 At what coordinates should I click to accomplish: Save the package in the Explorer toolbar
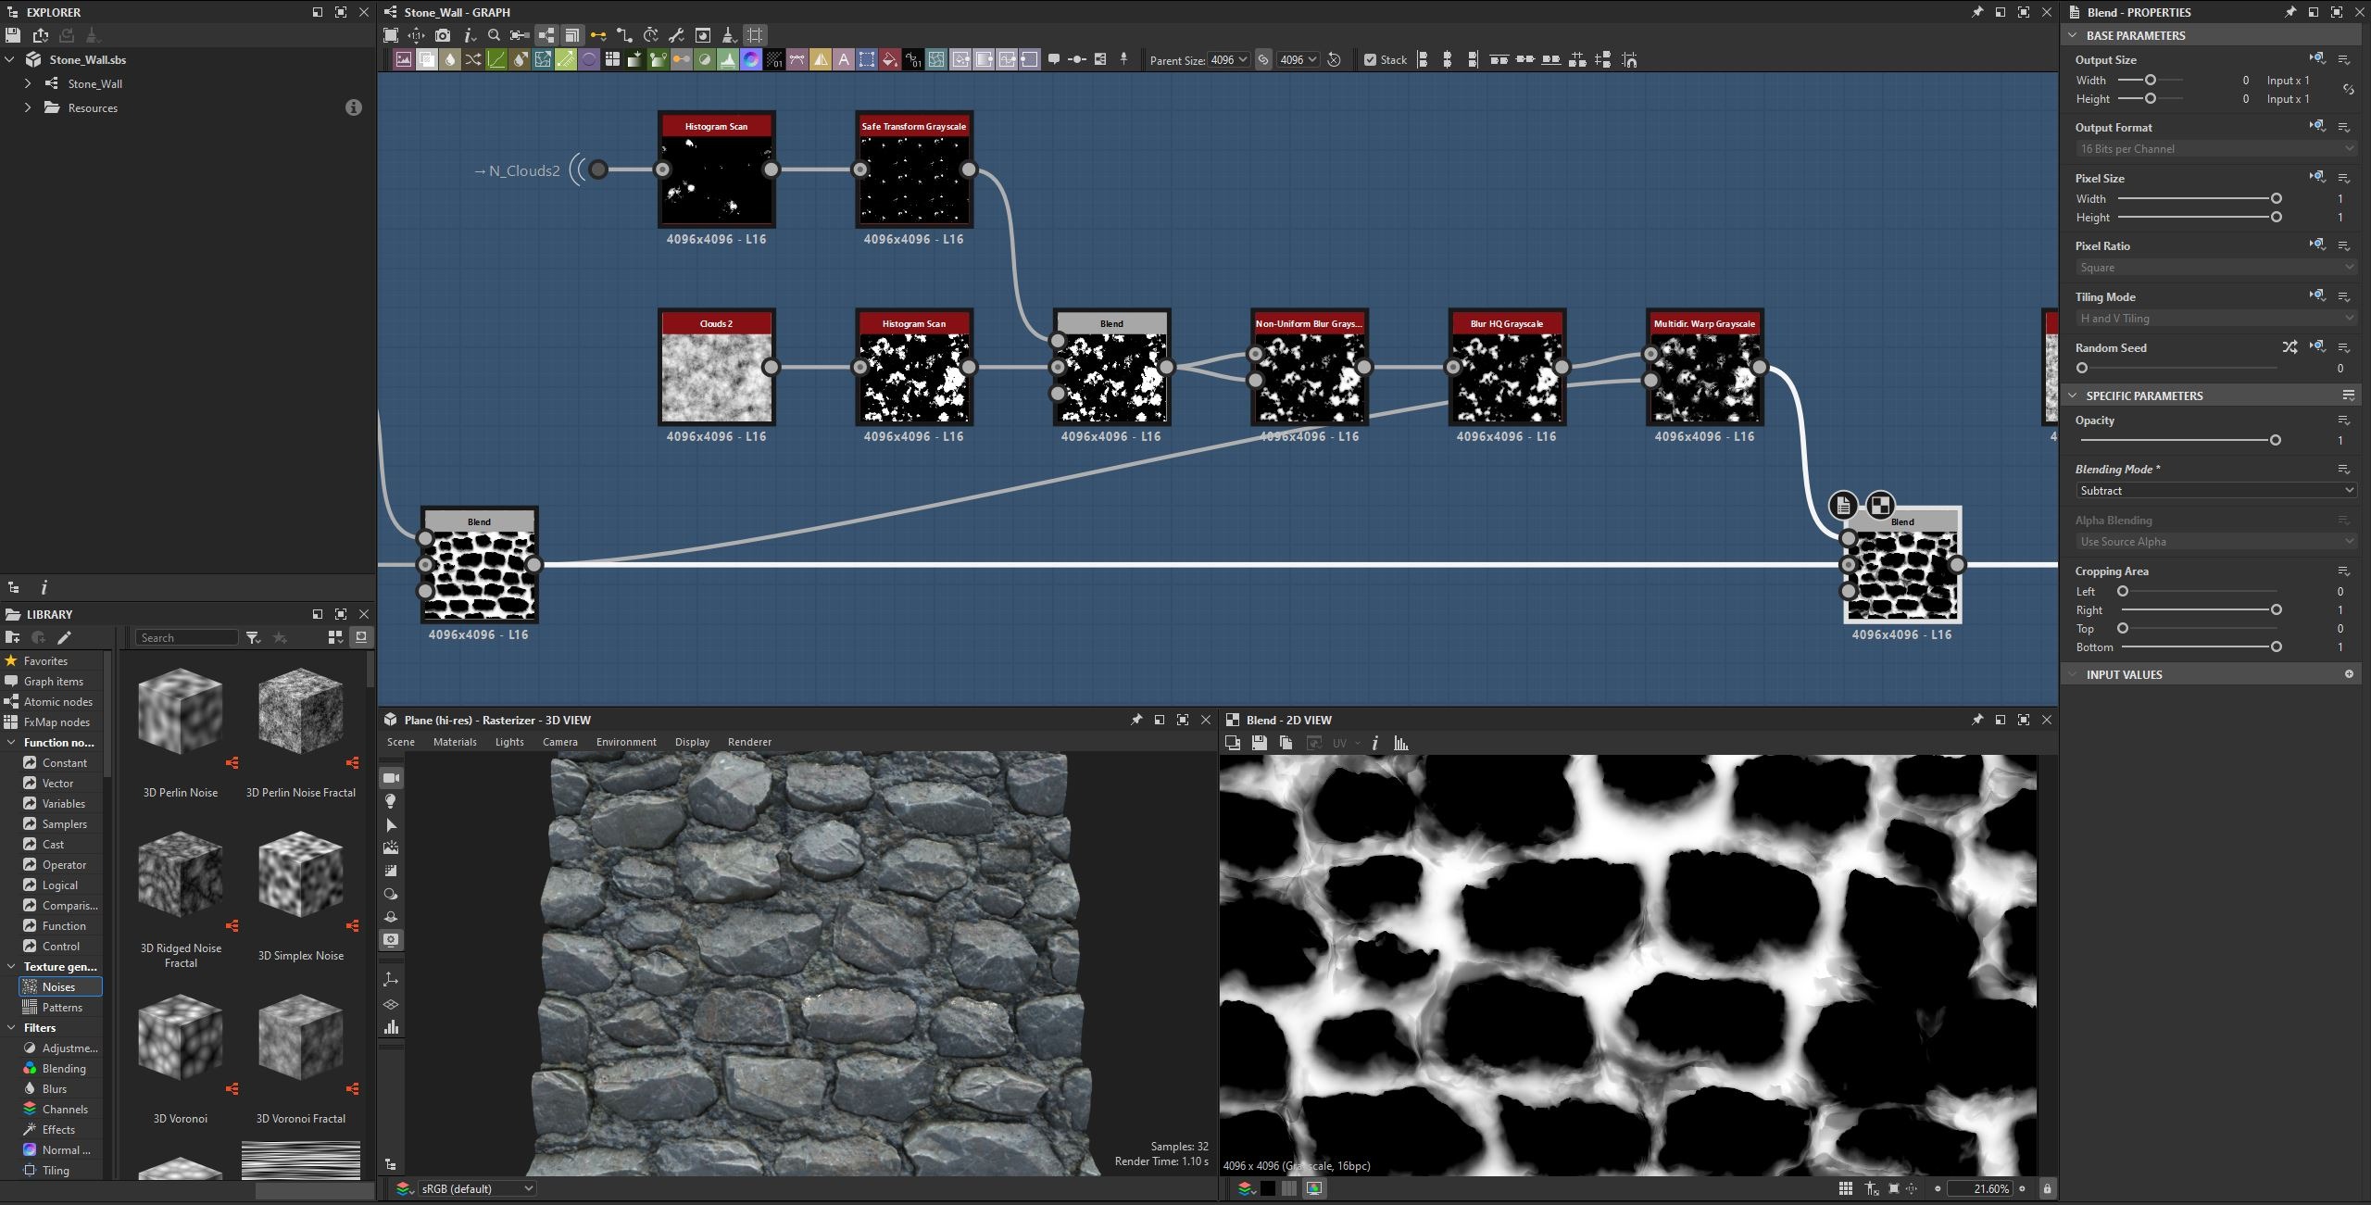click(13, 35)
